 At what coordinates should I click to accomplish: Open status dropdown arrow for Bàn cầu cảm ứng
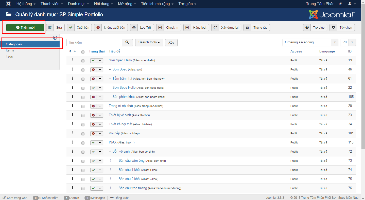[100, 161]
